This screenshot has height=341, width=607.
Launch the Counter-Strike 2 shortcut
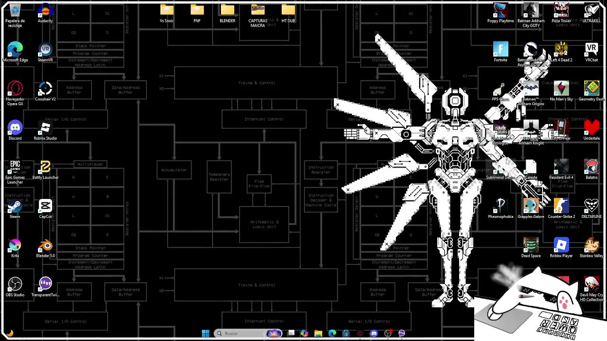click(x=561, y=208)
